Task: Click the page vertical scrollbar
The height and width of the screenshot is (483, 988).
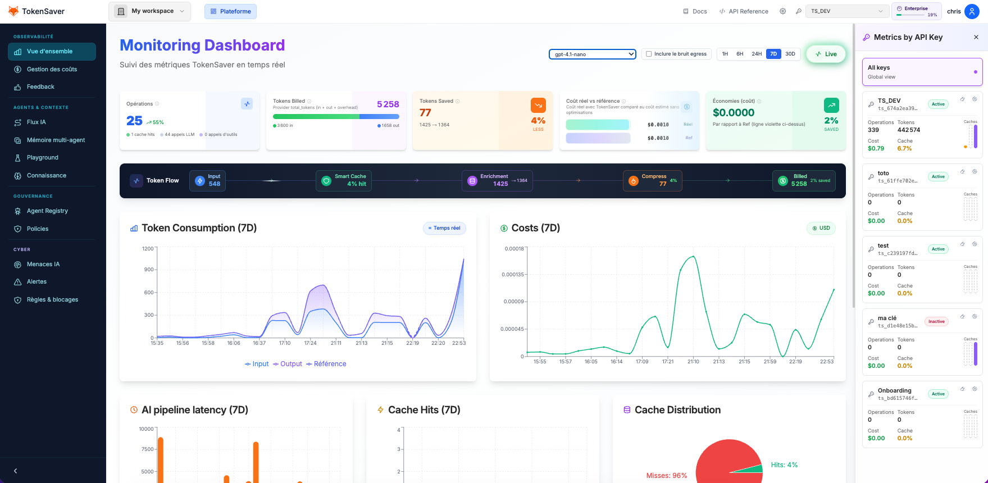Action: pyautogui.click(x=854, y=166)
